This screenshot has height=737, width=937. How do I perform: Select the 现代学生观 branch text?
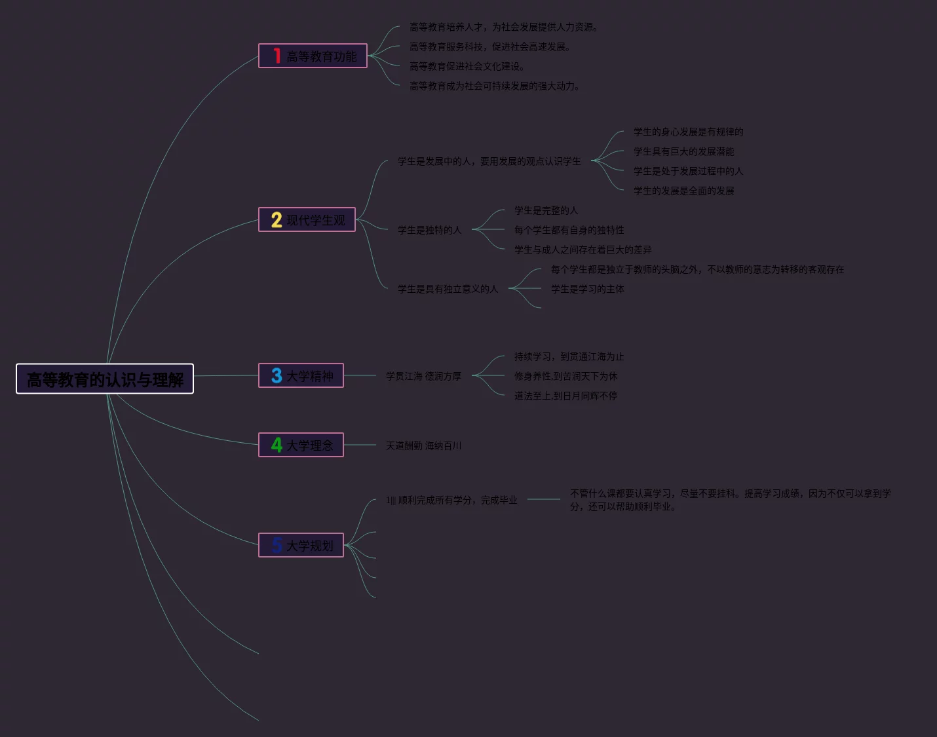click(315, 221)
